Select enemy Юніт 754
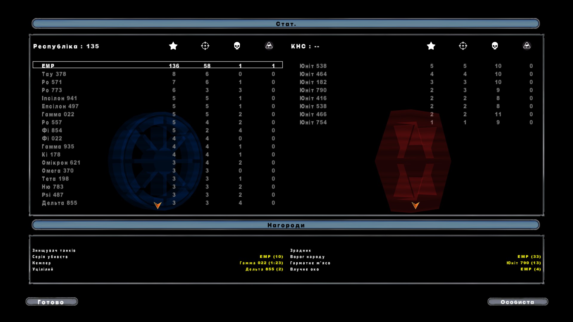This screenshot has width=573, height=322. click(x=416, y=122)
